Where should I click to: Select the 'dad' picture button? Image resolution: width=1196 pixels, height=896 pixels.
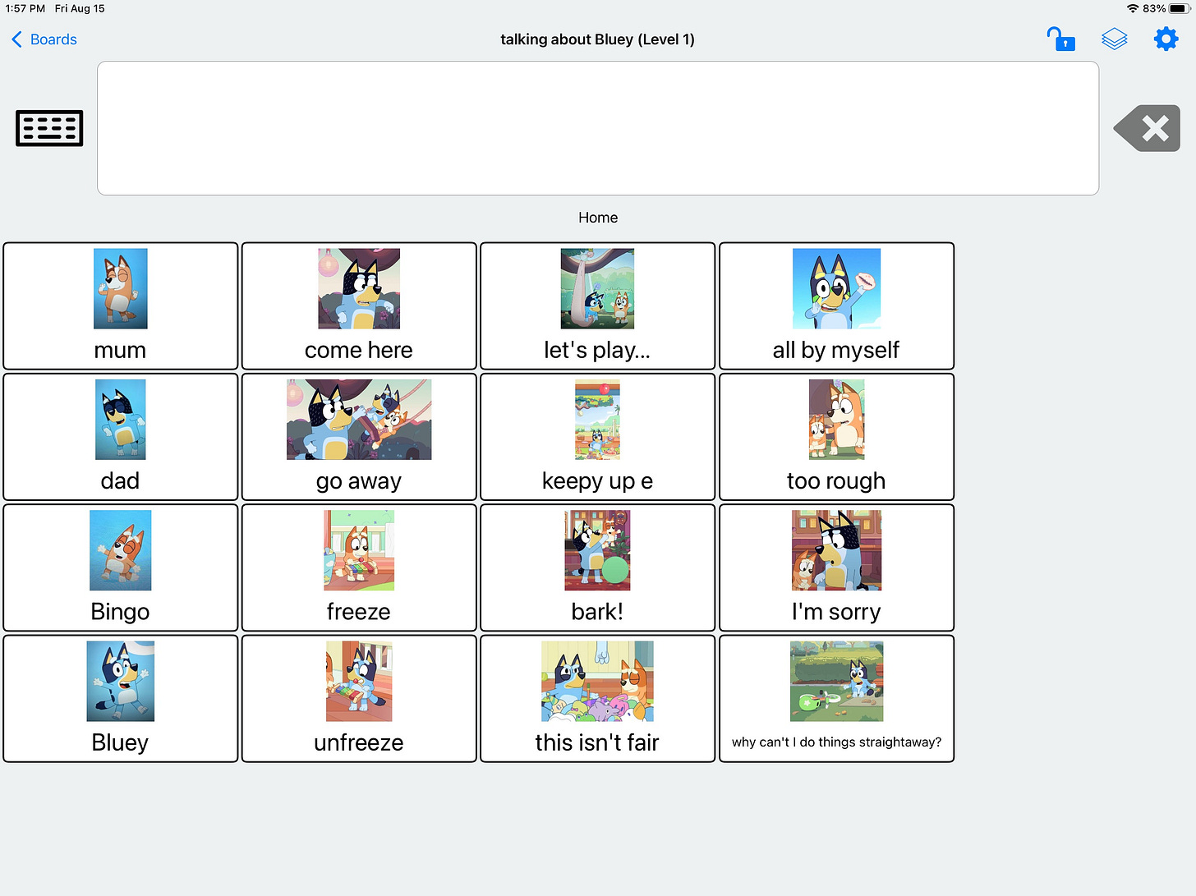coord(121,437)
